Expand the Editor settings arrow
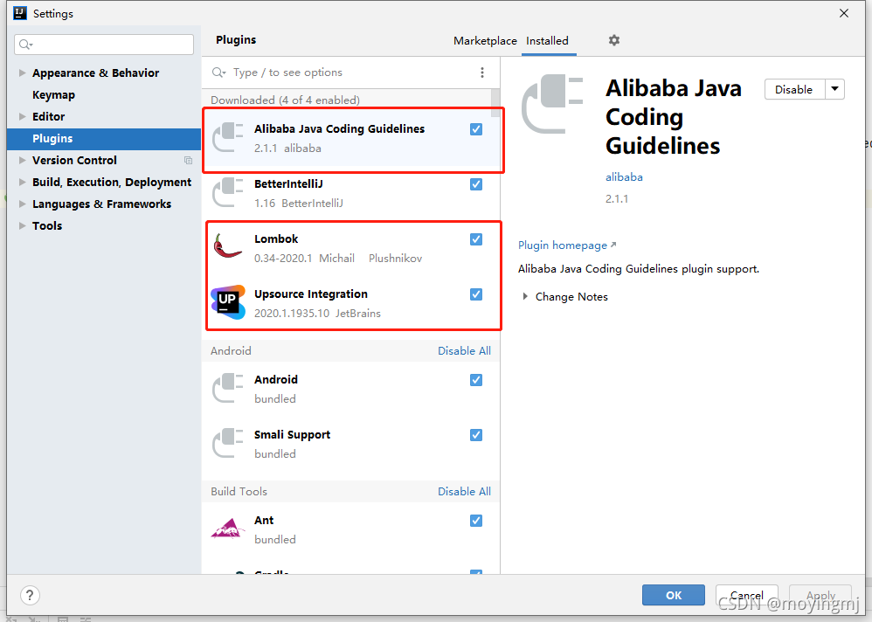Screen dimensions: 872x622 pos(22,116)
